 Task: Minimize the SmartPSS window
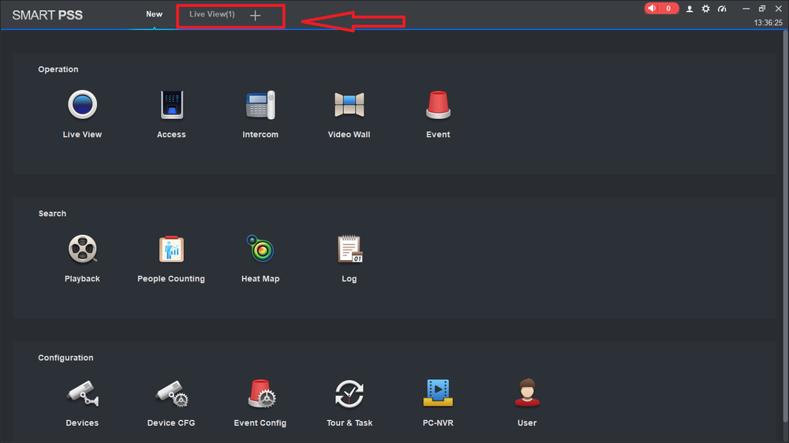[x=746, y=9]
